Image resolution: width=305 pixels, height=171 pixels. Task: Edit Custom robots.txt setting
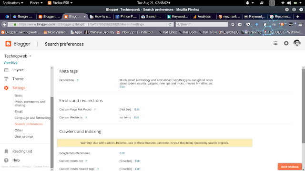[138, 161]
